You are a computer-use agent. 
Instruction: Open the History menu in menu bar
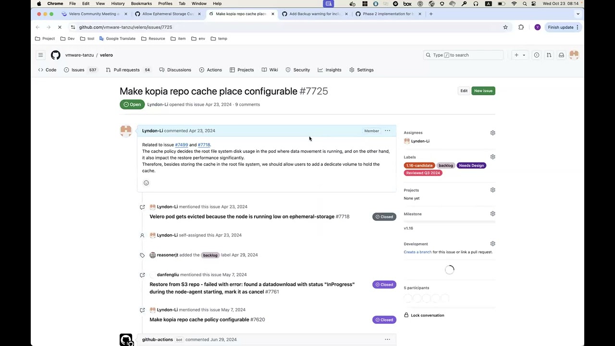click(118, 3)
